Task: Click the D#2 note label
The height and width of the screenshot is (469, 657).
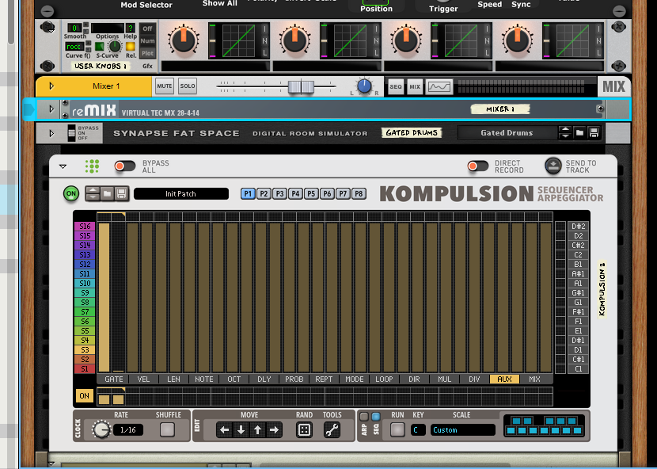Action: click(578, 226)
